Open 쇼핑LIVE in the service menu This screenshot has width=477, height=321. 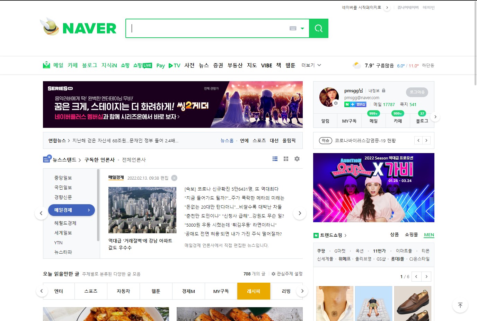point(142,65)
